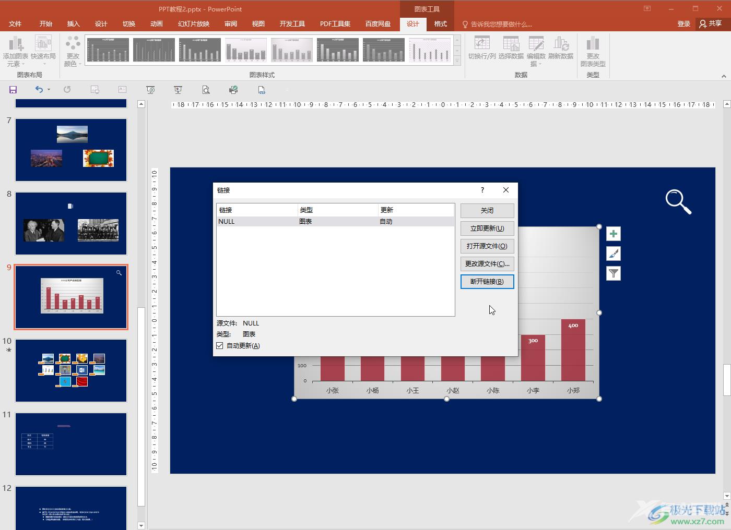The image size is (731, 530).
Task: Collapse the ribbon with the chevron
Action: click(724, 76)
